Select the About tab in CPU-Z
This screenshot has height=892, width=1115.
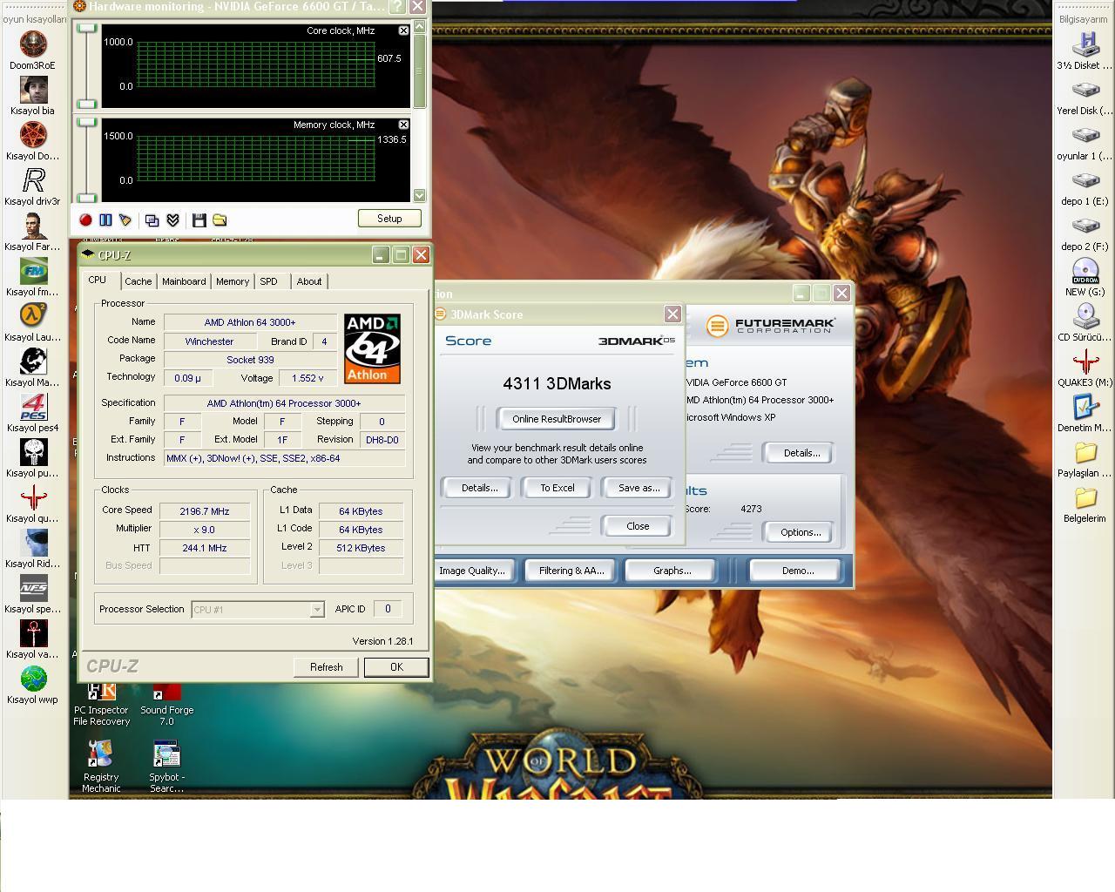[309, 281]
